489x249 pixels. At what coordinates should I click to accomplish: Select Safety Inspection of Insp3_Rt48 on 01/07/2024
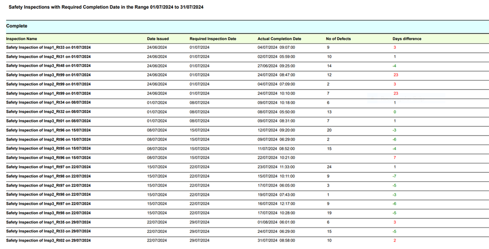coord(48,65)
